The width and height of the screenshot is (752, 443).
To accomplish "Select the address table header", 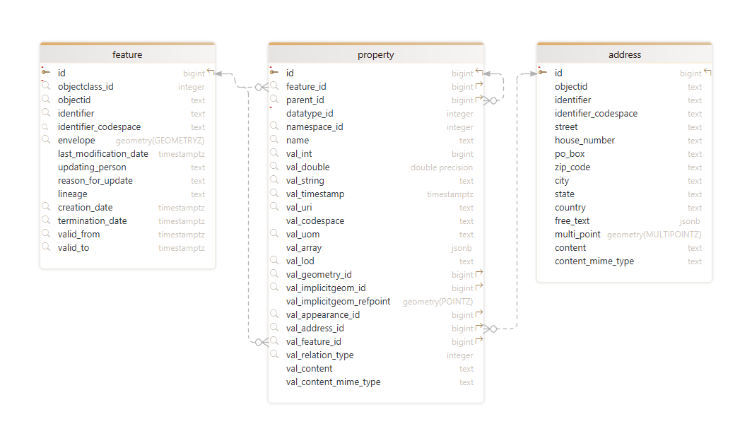I will pos(625,54).
